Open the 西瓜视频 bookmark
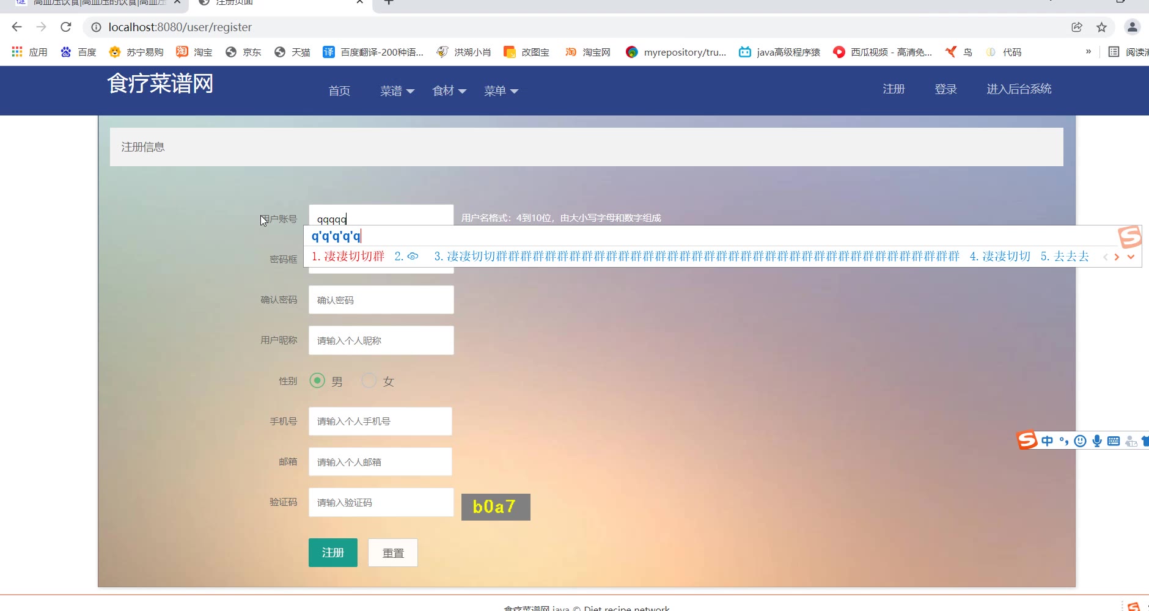 tap(883, 52)
